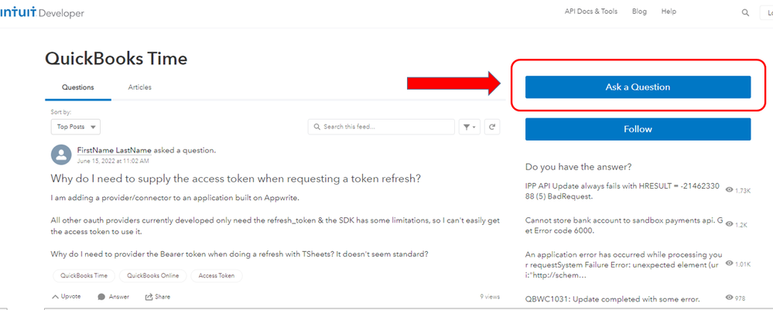Click the Do you have the answer? heading
Screen dimensions: 773x310
579,166
